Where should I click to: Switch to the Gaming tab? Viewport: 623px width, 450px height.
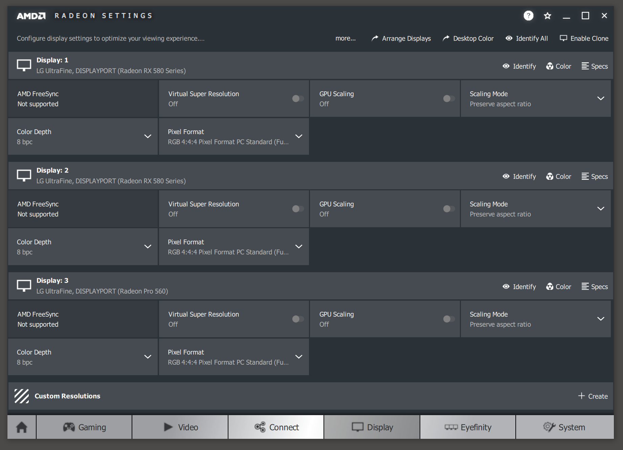tap(84, 427)
